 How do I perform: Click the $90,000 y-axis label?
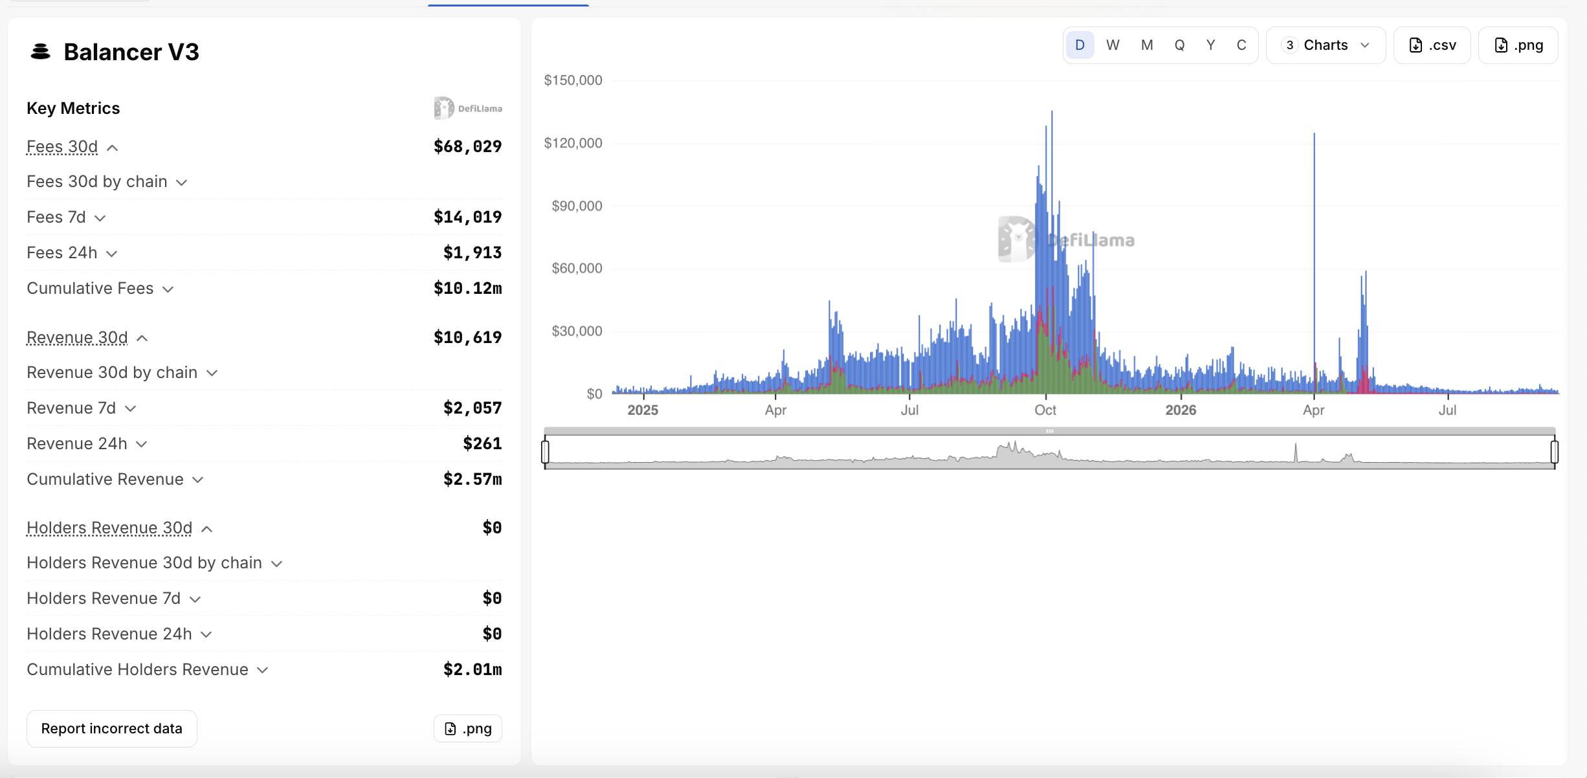click(577, 206)
